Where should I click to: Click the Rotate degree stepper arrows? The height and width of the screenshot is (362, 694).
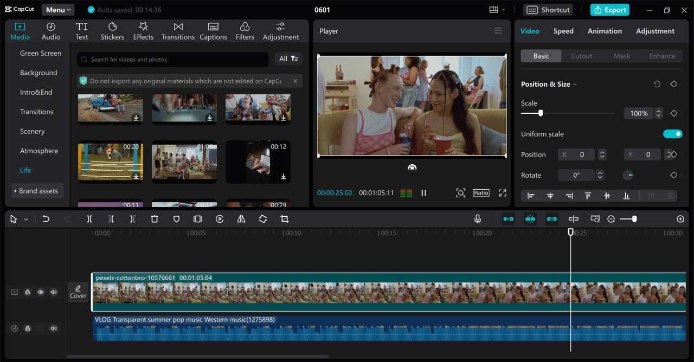pos(600,175)
